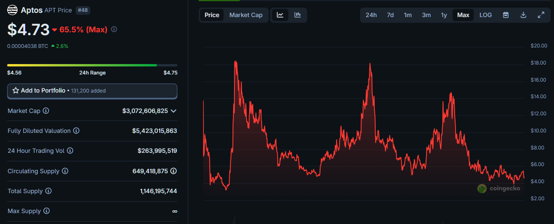Click the 65.5% (Max) change value
This screenshot has height=224, width=554.
coord(83,29)
